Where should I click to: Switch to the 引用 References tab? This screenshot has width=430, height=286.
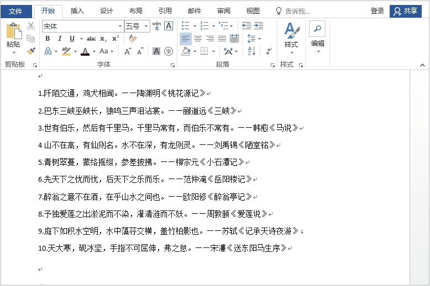165,11
